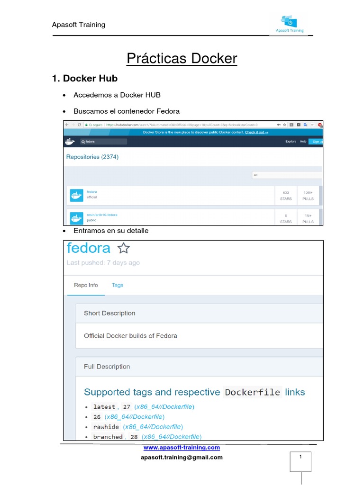This screenshot has height=485, width=364.
Task: Open the Explore menu item
Action: [x=291, y=141]
